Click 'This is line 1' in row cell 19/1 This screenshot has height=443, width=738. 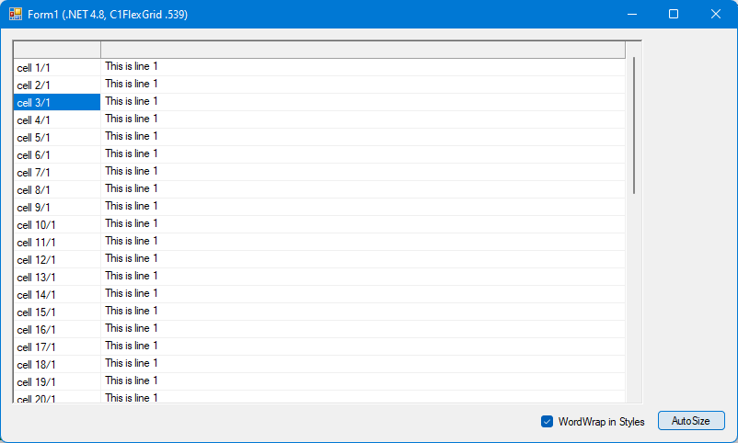pyautogui.click(x=132, y=380)
